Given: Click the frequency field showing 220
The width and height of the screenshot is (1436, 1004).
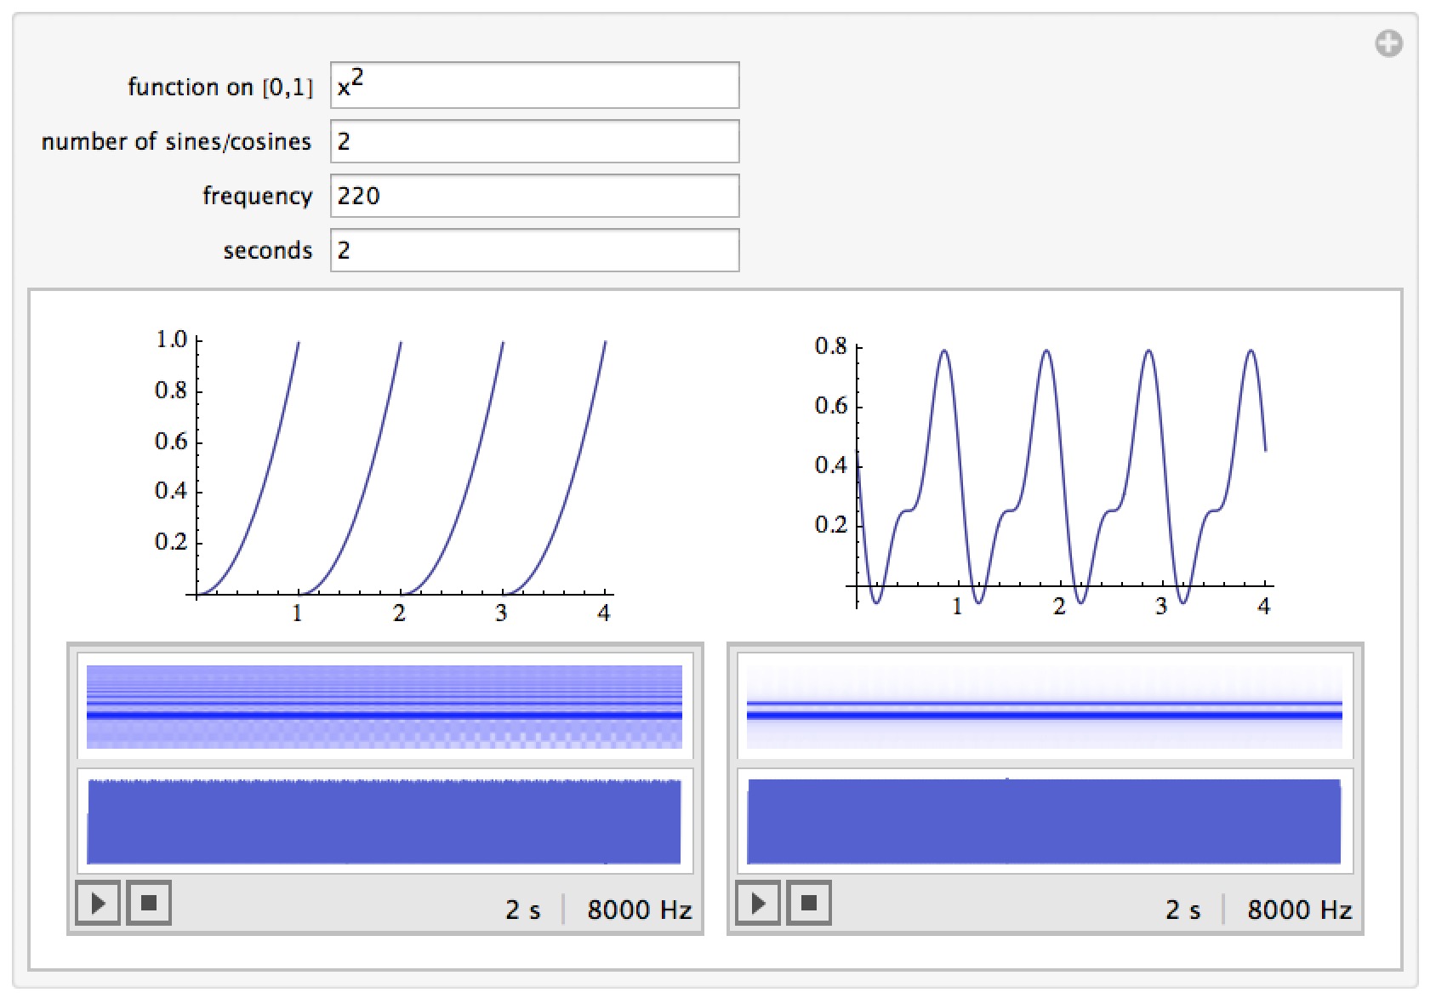Looking at the screenshot, I should pyautogui.click(x=535, y=196).
